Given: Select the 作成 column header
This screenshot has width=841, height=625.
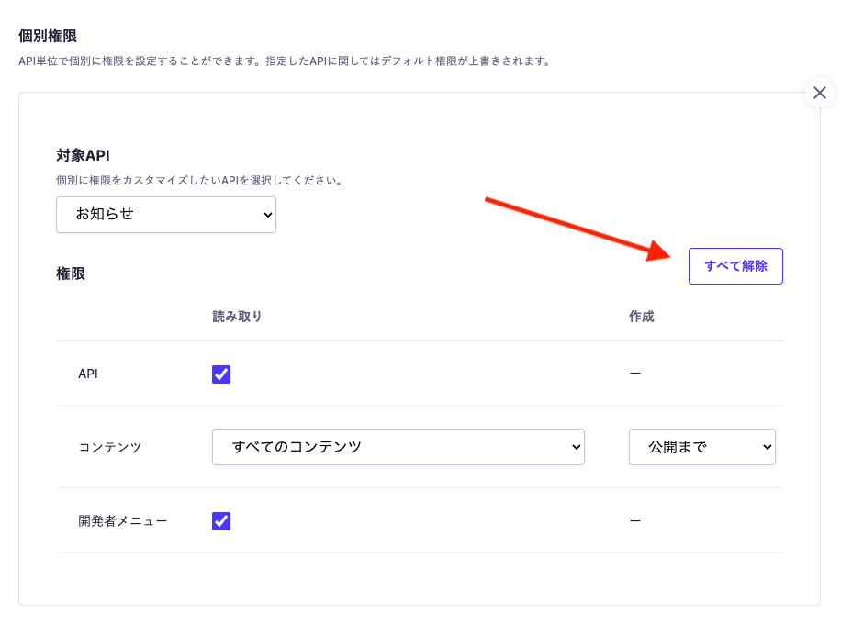Looking at the screenshot, I should pyautogui.click(x=642, y=317).
